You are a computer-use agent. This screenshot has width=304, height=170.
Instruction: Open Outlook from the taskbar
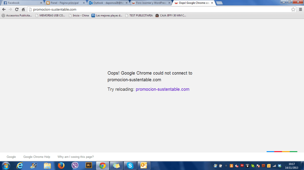click(x=144, y=166)
